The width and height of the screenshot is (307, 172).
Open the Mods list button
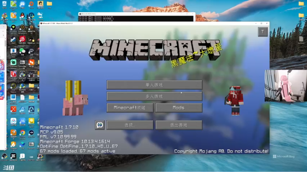click(179, 108)
